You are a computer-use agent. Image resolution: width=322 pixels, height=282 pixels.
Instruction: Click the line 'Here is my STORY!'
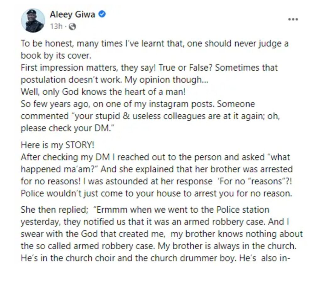[58, 145]
